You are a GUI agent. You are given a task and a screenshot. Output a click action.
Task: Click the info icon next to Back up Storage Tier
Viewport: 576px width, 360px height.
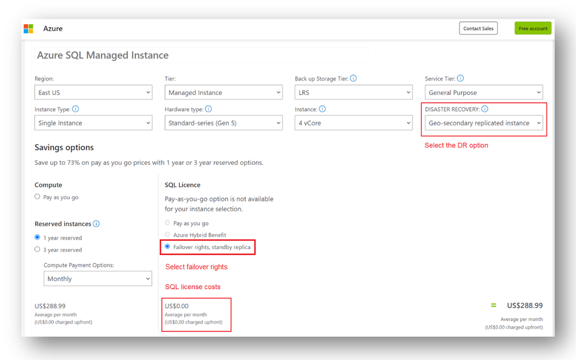[x=353, y=78]
